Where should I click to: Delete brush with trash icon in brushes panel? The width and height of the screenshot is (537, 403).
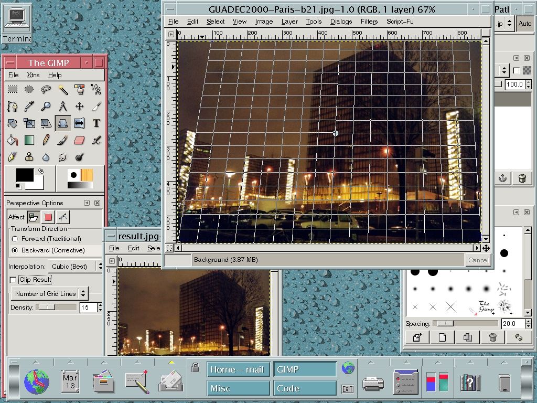[492, 337]
